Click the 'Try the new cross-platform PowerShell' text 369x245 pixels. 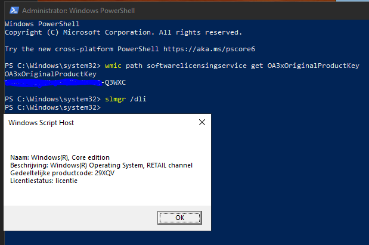82,49
